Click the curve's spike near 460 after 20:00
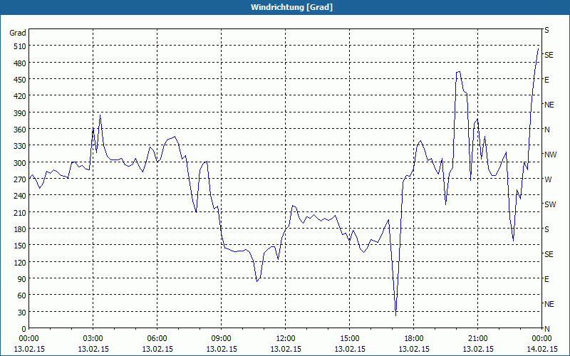This screenshot has width=570, height=356. tap(458, 72)
